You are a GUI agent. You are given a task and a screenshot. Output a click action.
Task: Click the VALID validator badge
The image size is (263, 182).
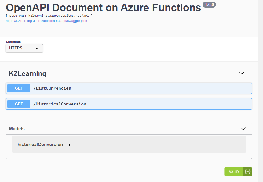tap(233, 172)
